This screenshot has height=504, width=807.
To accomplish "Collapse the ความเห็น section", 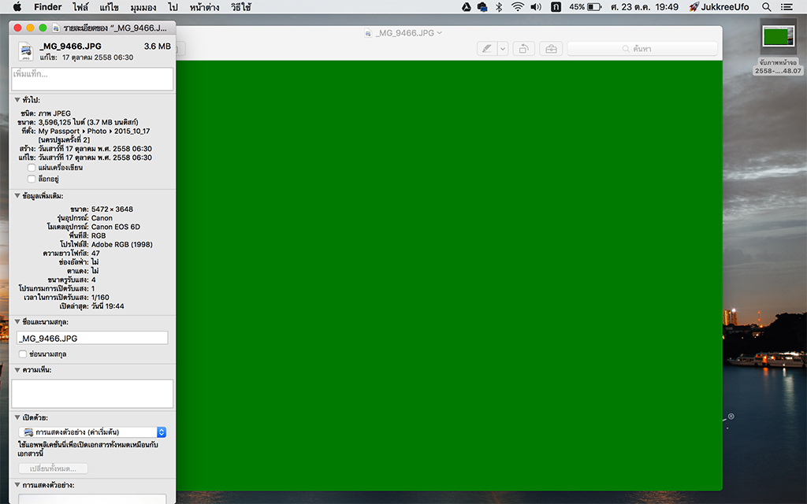I will [x=17, y=370].
